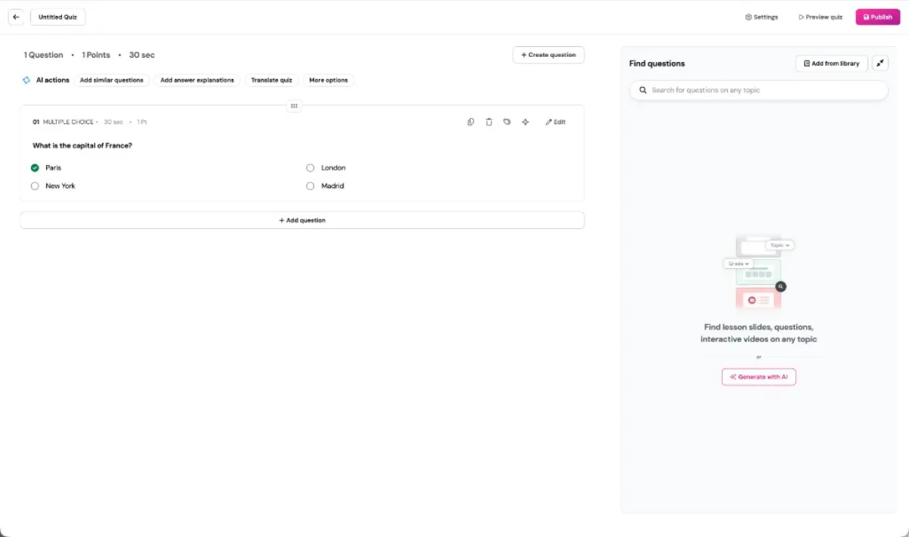909x537 pixels.
Task: Publish the quiz
Action: pyautogui.click(x=878, y=17)
